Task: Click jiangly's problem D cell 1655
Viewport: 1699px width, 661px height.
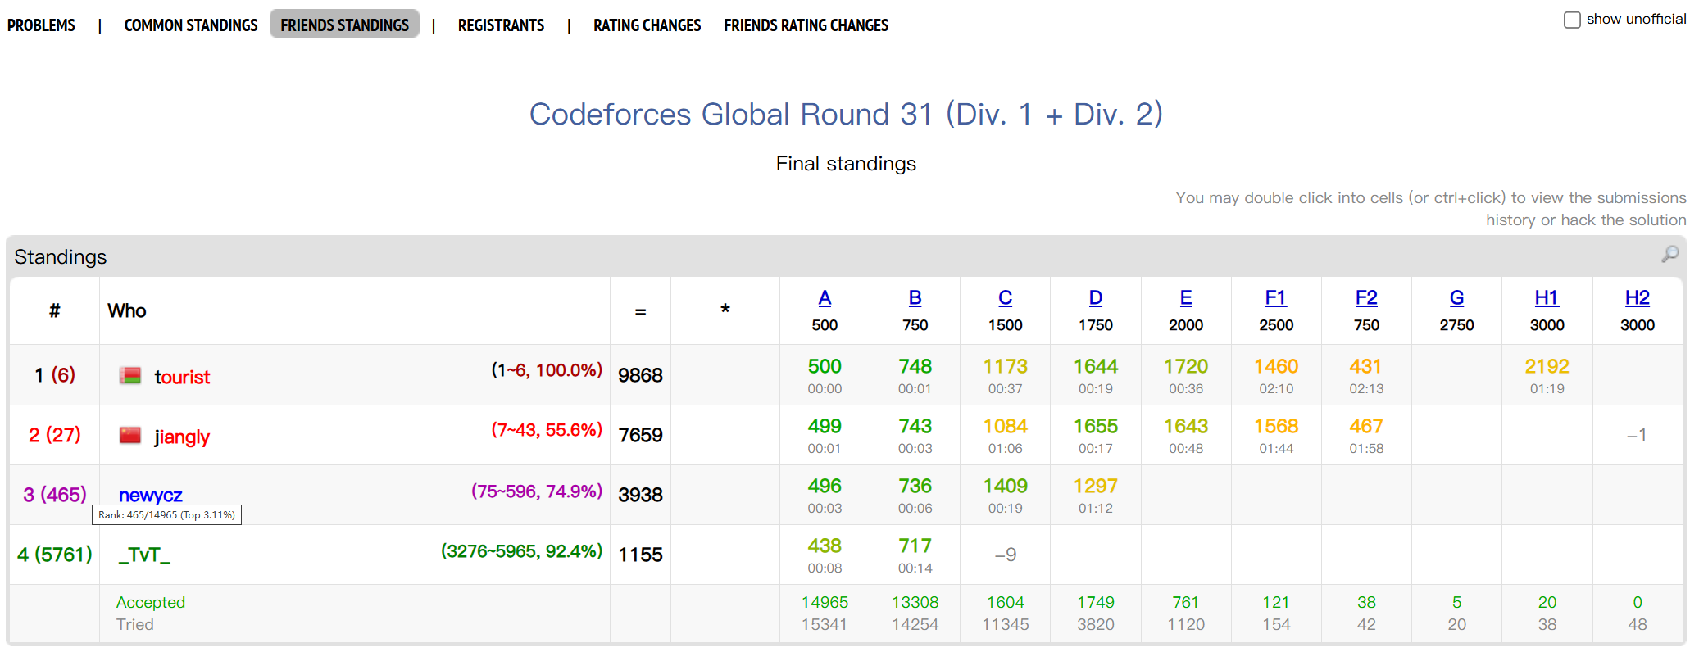Action: coord(1095,435)
